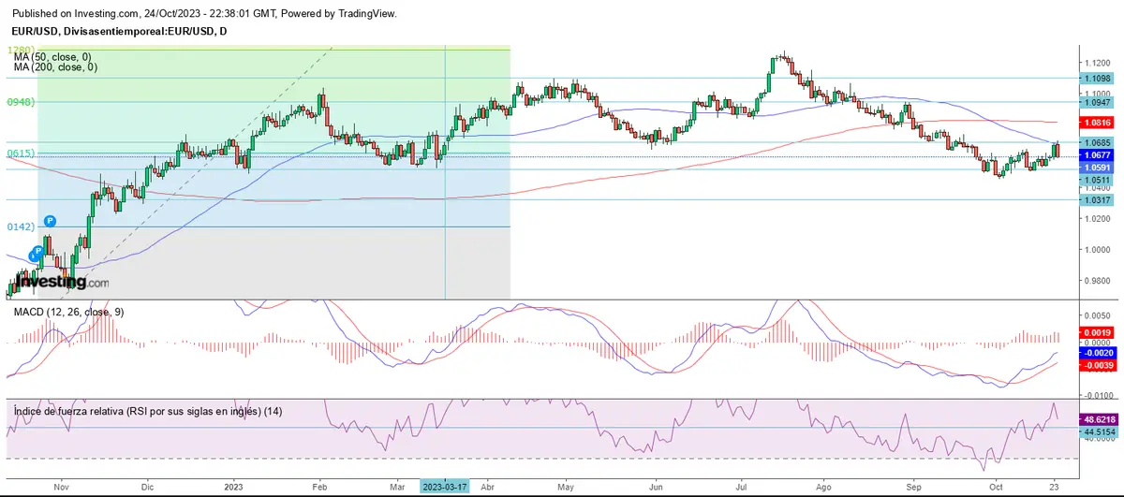Viewport: 1124px width, 497px height.
Task: Select the 2023-03-17 date label on time axis
Action: 445,488
